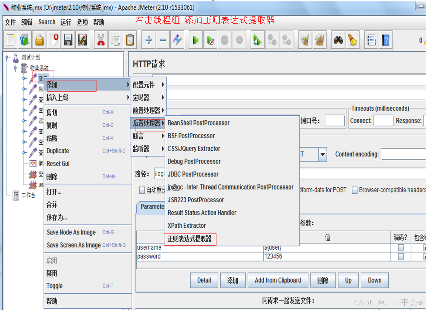Click the Clear All brooms icon
Image resolution: width=426 pixels, height=310 pixels.
point(320,40)
